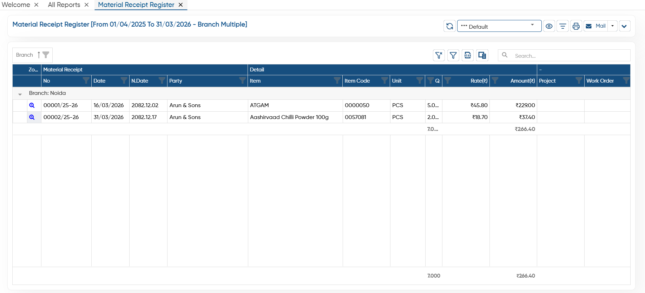Click the print icon
This screenshot has height=293, width=645.
pos(576,26)
